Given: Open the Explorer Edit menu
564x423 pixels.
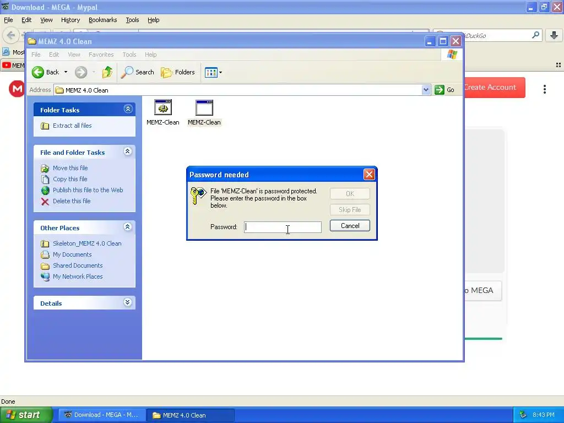Looking at the screenshot, I should 54,55.
